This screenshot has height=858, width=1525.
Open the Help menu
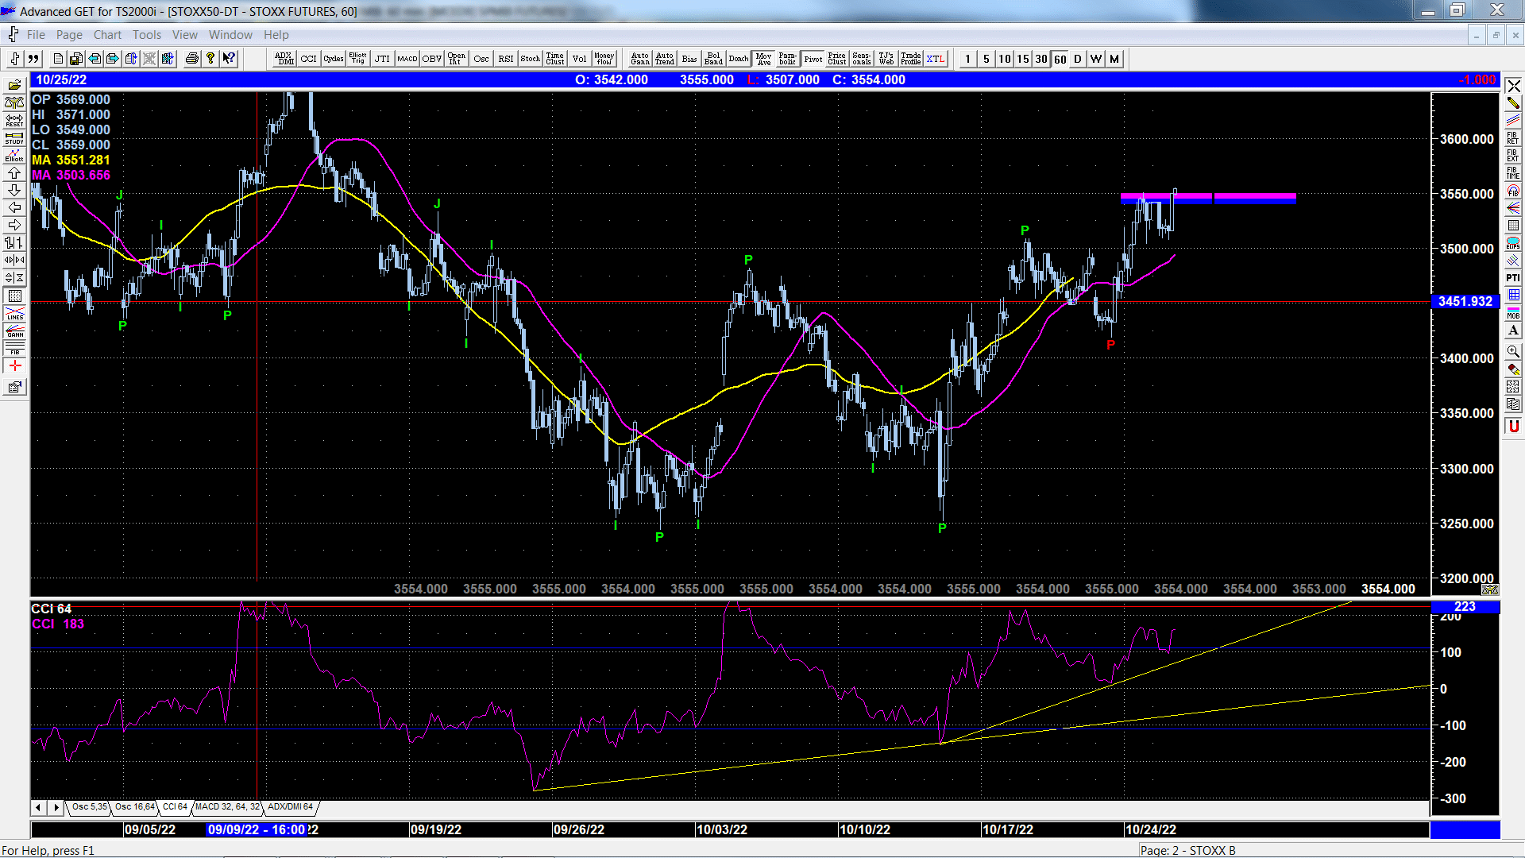(276, 35)
